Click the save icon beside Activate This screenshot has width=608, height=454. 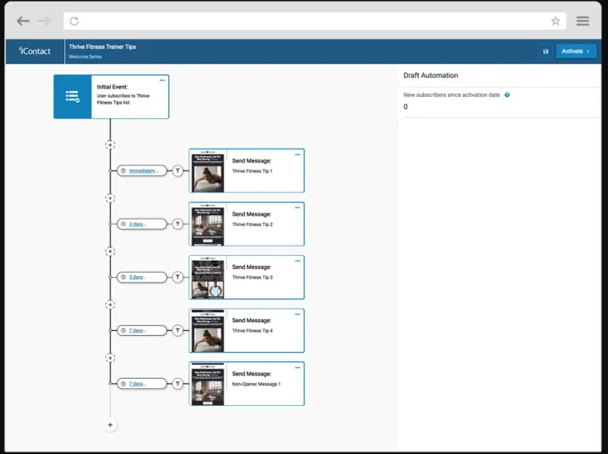click(x=546, y=51)
